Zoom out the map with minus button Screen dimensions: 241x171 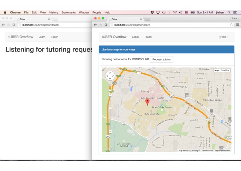[110, 132]
